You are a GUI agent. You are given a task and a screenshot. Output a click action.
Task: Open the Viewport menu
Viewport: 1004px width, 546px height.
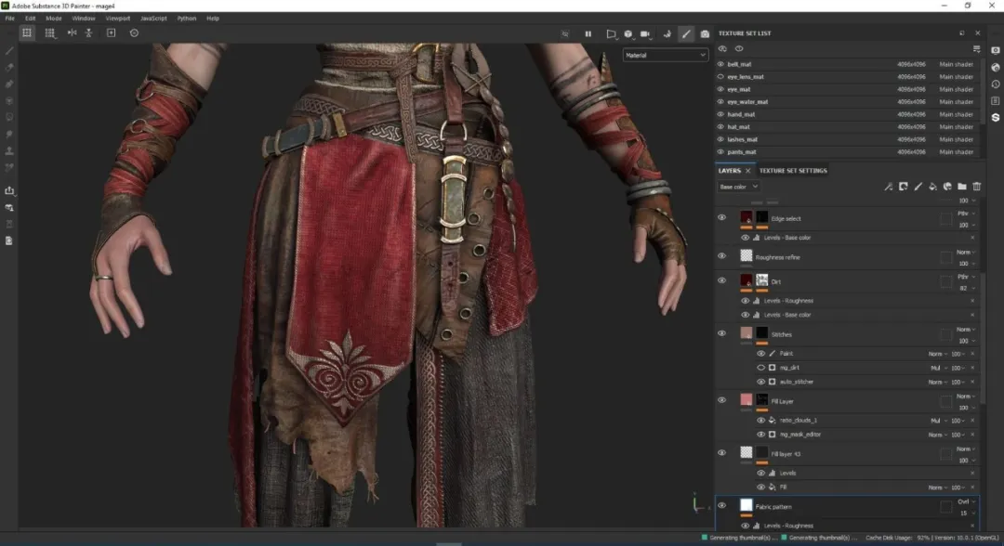pyautogui.click(x=117, y=19)
